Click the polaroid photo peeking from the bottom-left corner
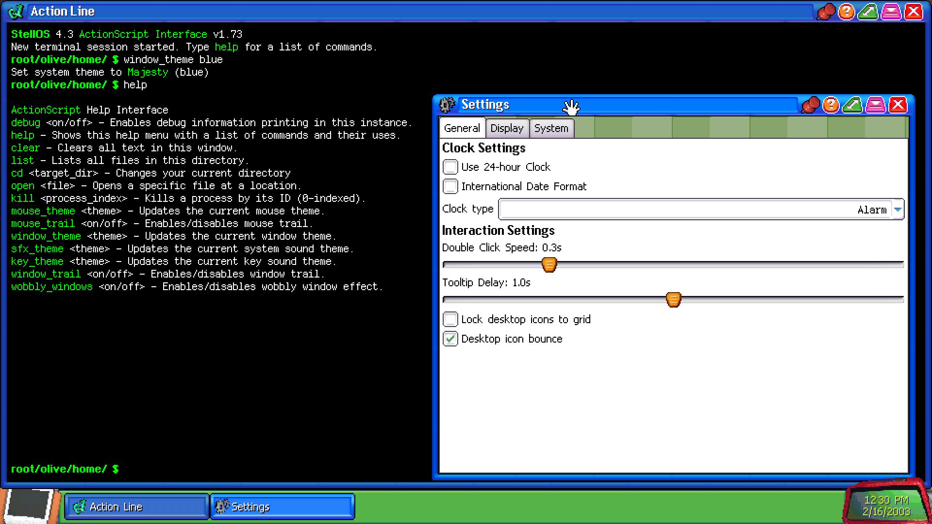The image size is (932, 524). [x=29, y=505]
